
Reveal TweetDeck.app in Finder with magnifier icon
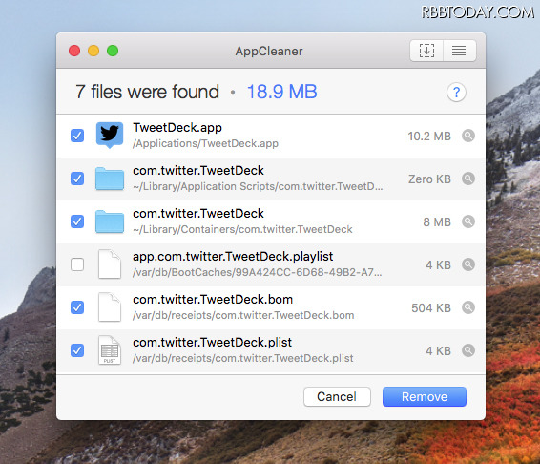(468, 136)
